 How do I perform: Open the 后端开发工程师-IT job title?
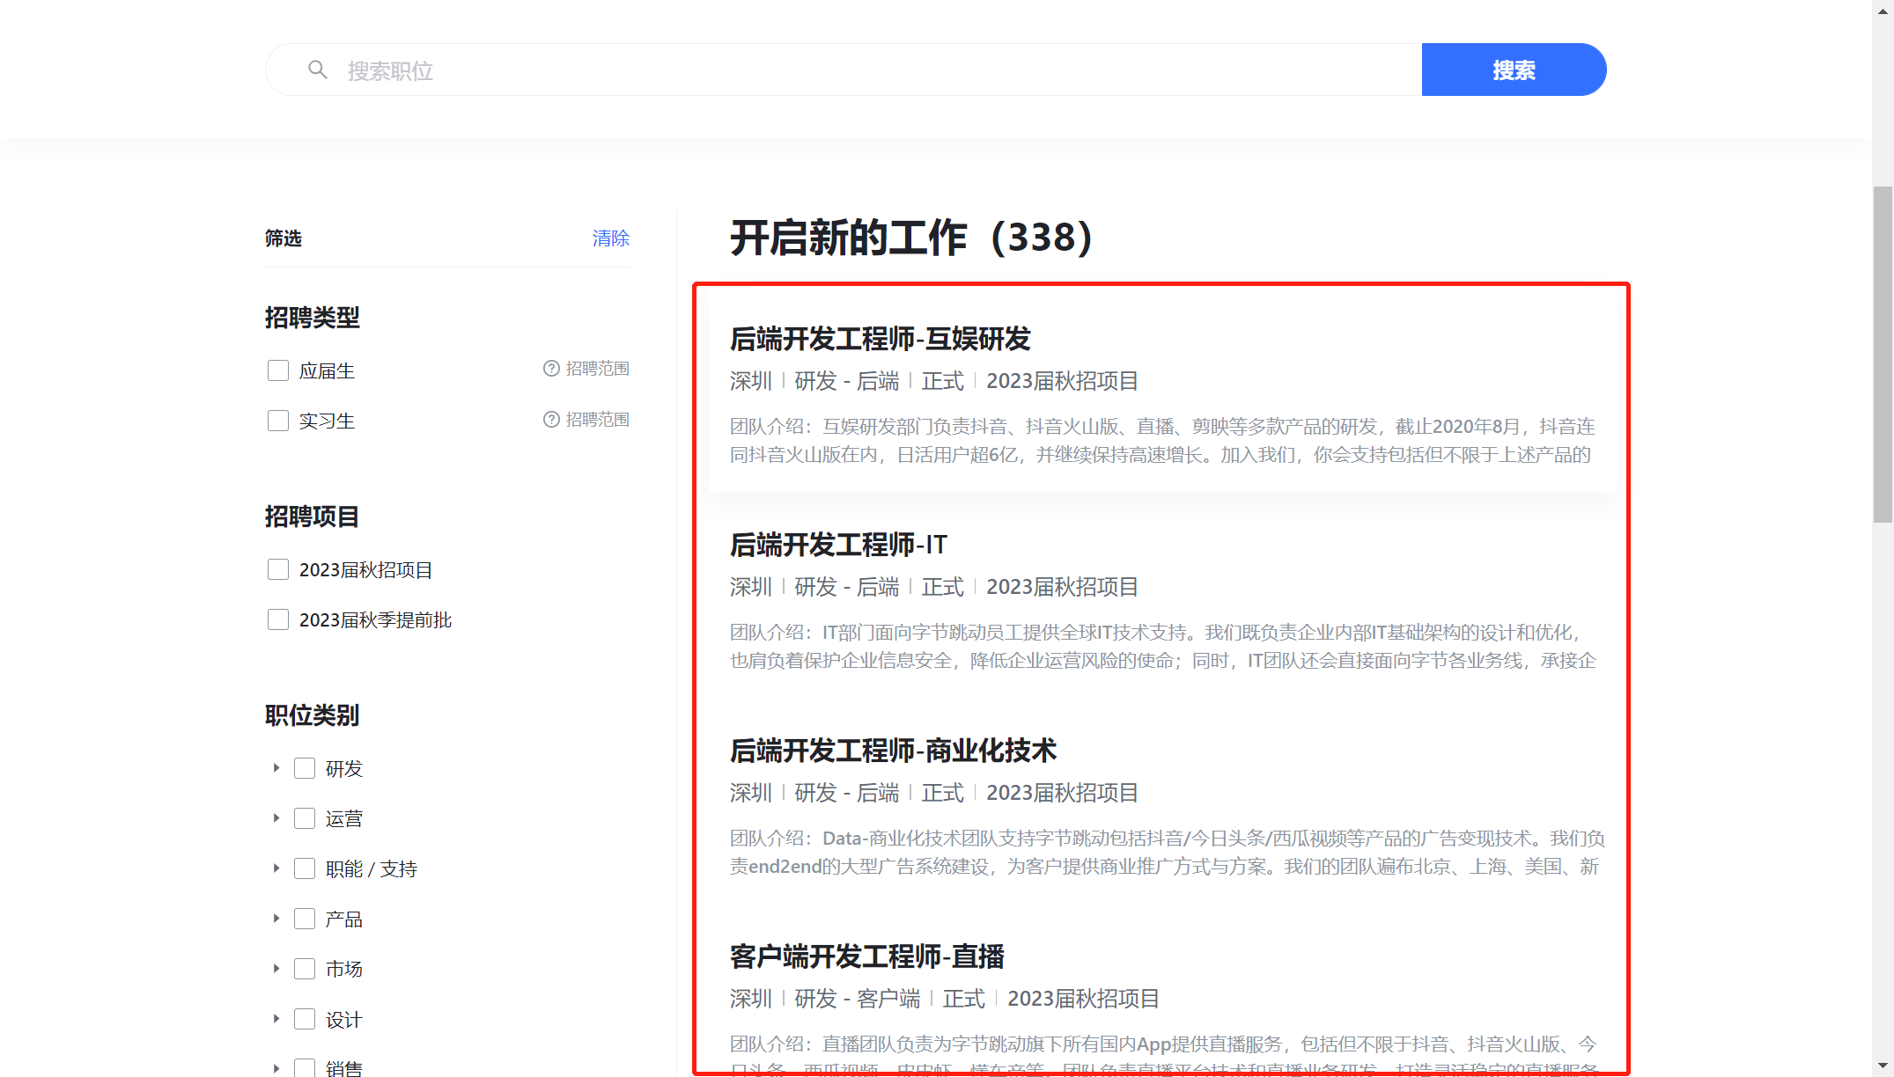point(838,545)
